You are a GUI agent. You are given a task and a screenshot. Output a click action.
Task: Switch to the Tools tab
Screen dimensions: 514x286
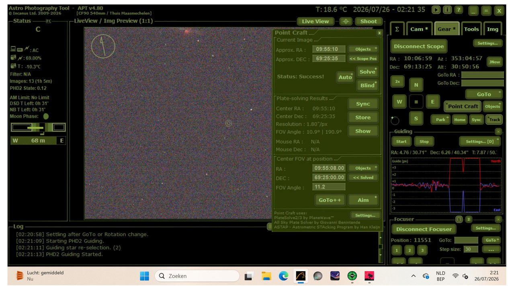471,29
